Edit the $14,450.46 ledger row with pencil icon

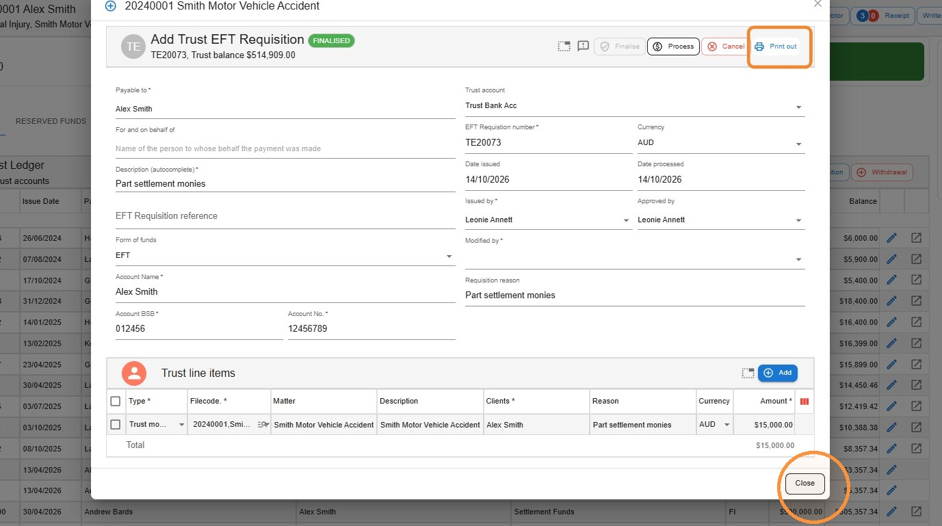(x=891, y=385)
